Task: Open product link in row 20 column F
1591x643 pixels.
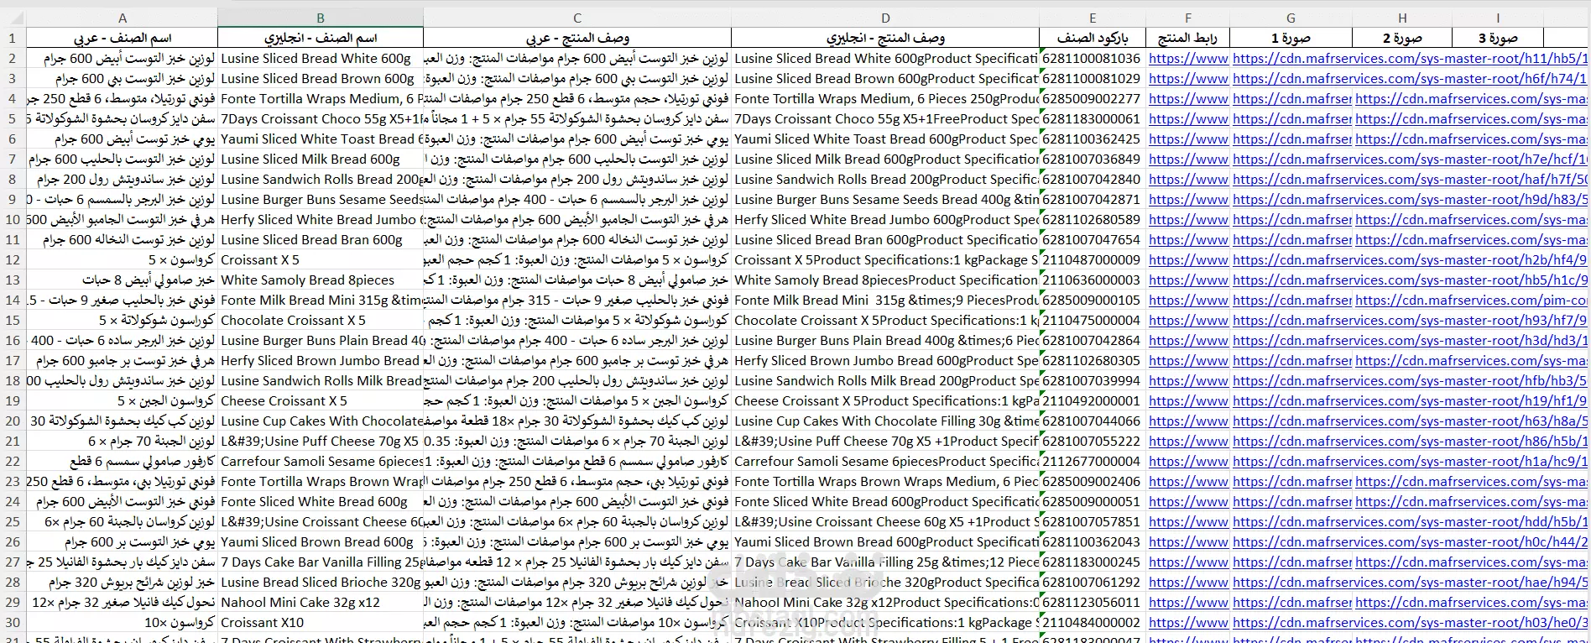Action: 1188,421
